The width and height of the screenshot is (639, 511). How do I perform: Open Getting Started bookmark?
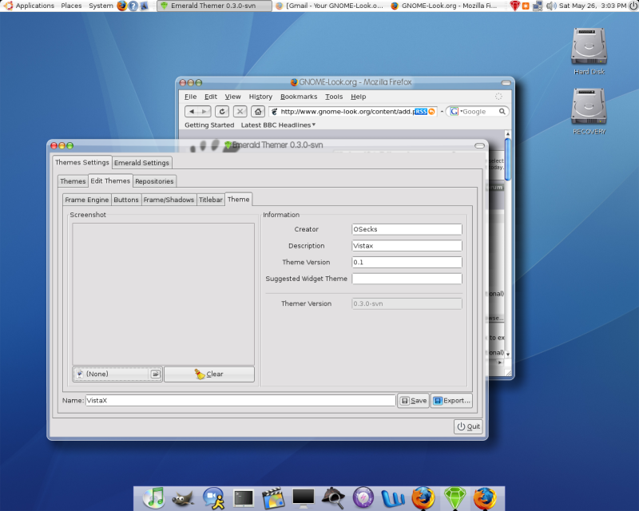point(209,125)
